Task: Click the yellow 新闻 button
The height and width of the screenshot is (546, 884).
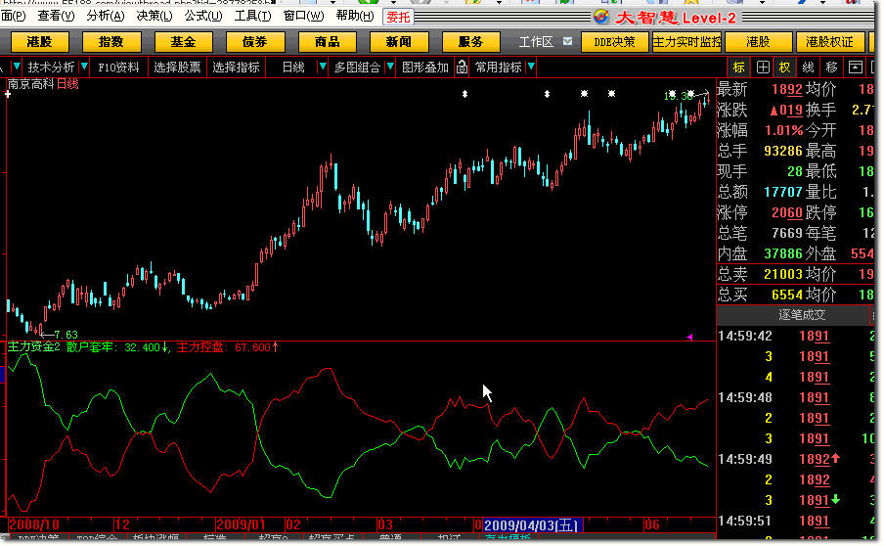Action: pos(399,42)
